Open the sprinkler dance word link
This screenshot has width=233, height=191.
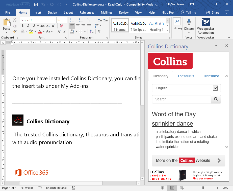click(x=172, y=124)
